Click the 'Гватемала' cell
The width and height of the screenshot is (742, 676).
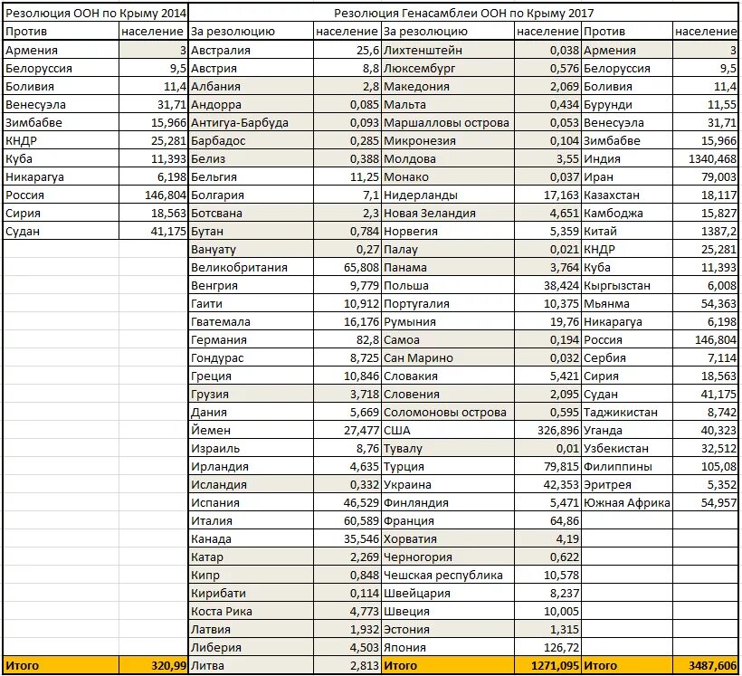(x=251, y=321)
